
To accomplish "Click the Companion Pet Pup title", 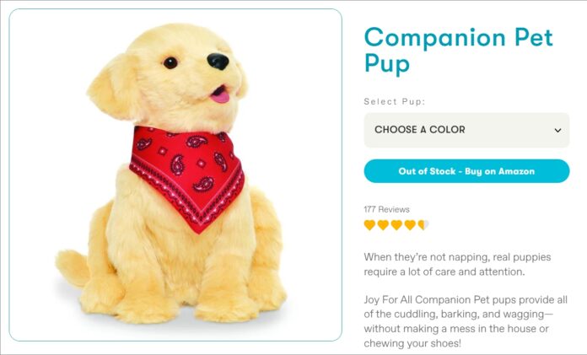I will 458,50.
